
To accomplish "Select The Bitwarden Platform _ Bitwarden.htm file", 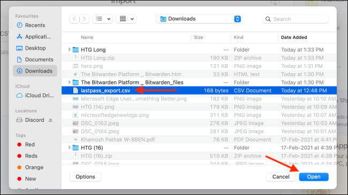I will point(199,74).
